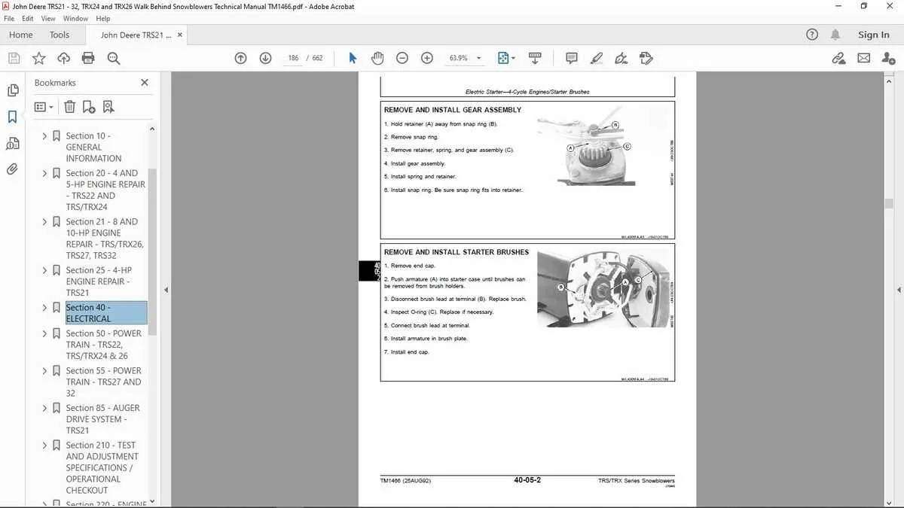This screenshot has width=904, height=508.
Task: Find current bookmark icon
Action: 108,107
